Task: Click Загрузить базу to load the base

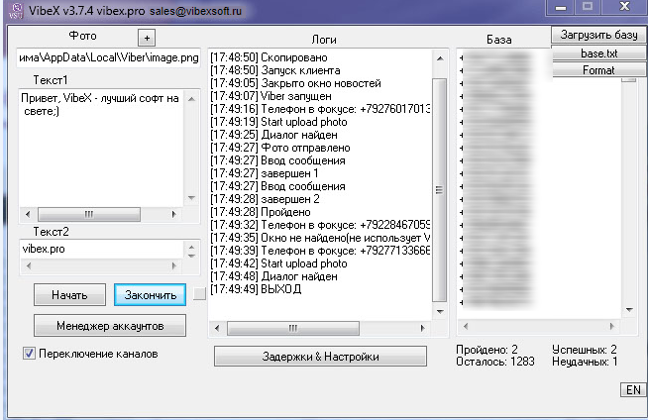Action: coord(597,36)
